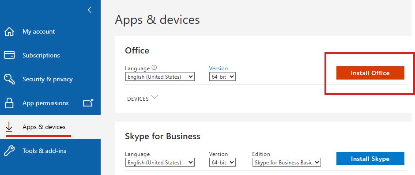The height and width of the screenshot is (175, 415).
Task: Open Office Version 64-bit dropdown
Action: pos(223,77)
